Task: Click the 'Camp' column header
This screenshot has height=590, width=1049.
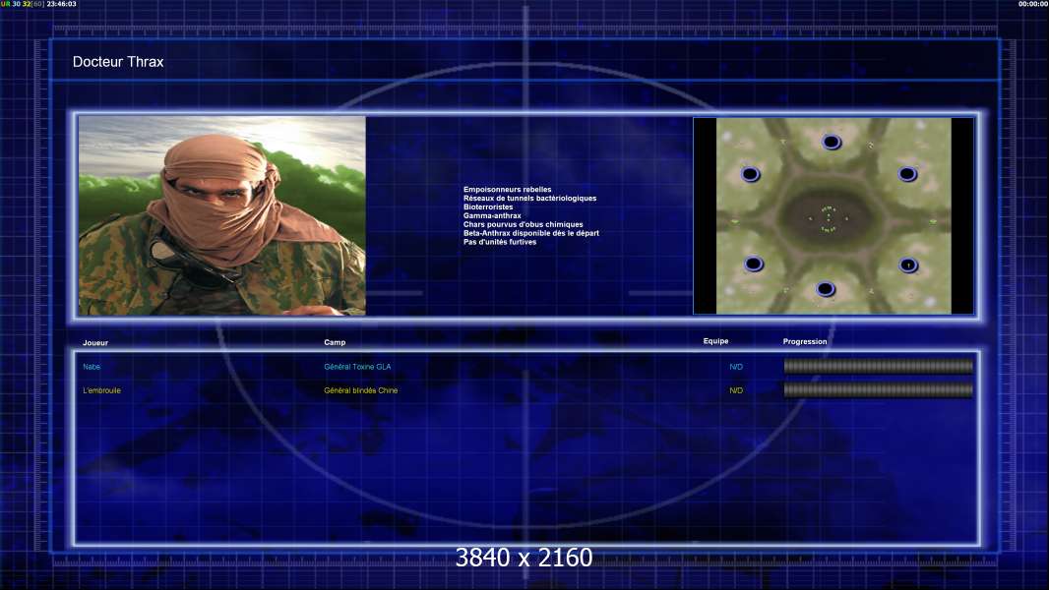Action: tap(335, 342)
